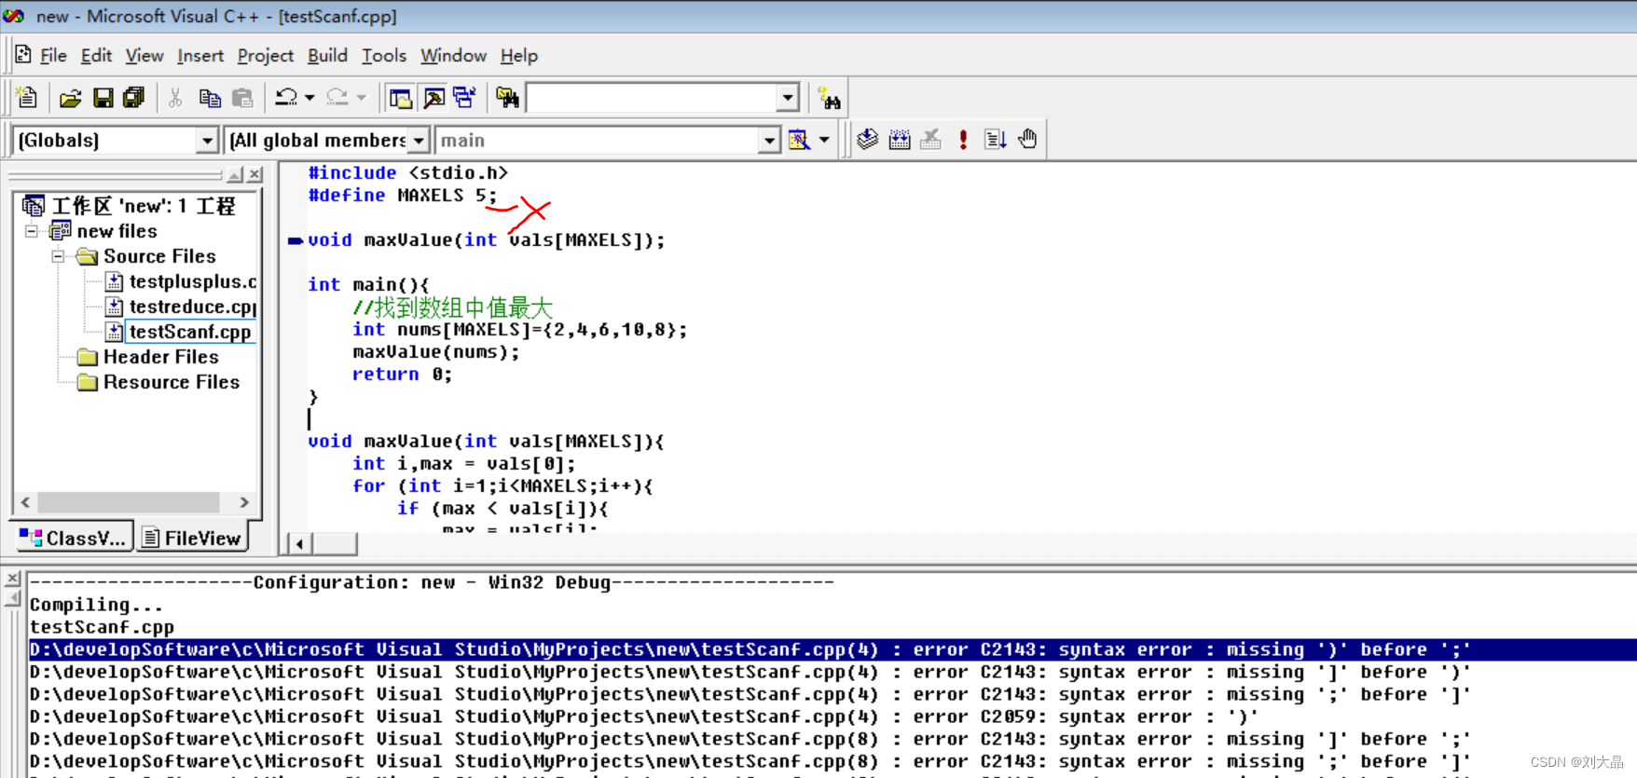Create a new text file
The width and height of the screenshot is (1637, 778).
(27, 98)
